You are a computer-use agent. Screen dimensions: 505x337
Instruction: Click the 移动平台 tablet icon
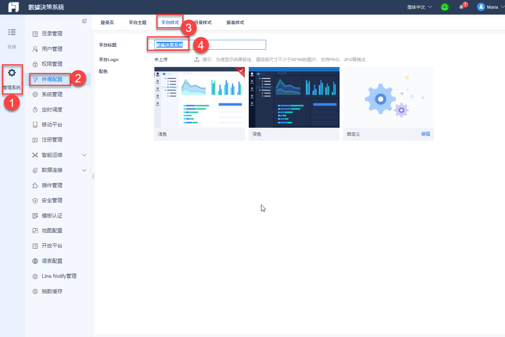coord(35,125)
